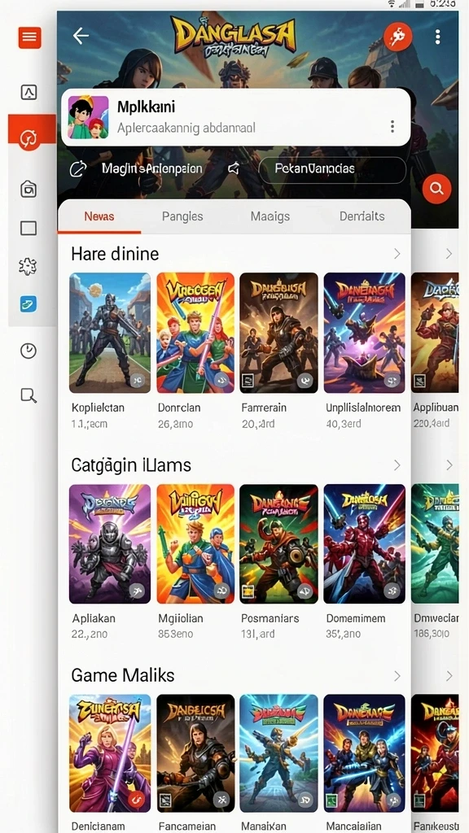The height and width of the screenshot is (833, 469).
Task: Click the MaginsAnlenpaion link
Action: pyautogui.click(x=152, y=169)
